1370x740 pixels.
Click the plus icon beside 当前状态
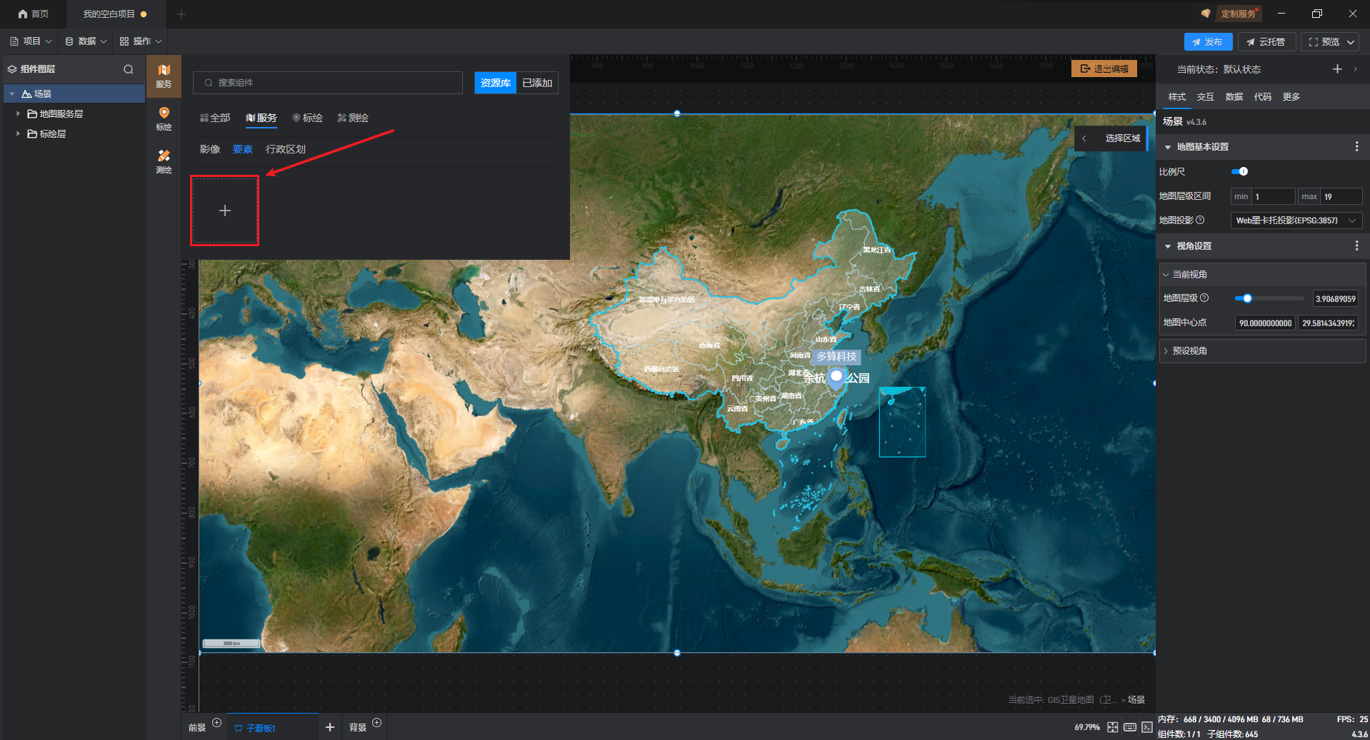coord(1337,69)
